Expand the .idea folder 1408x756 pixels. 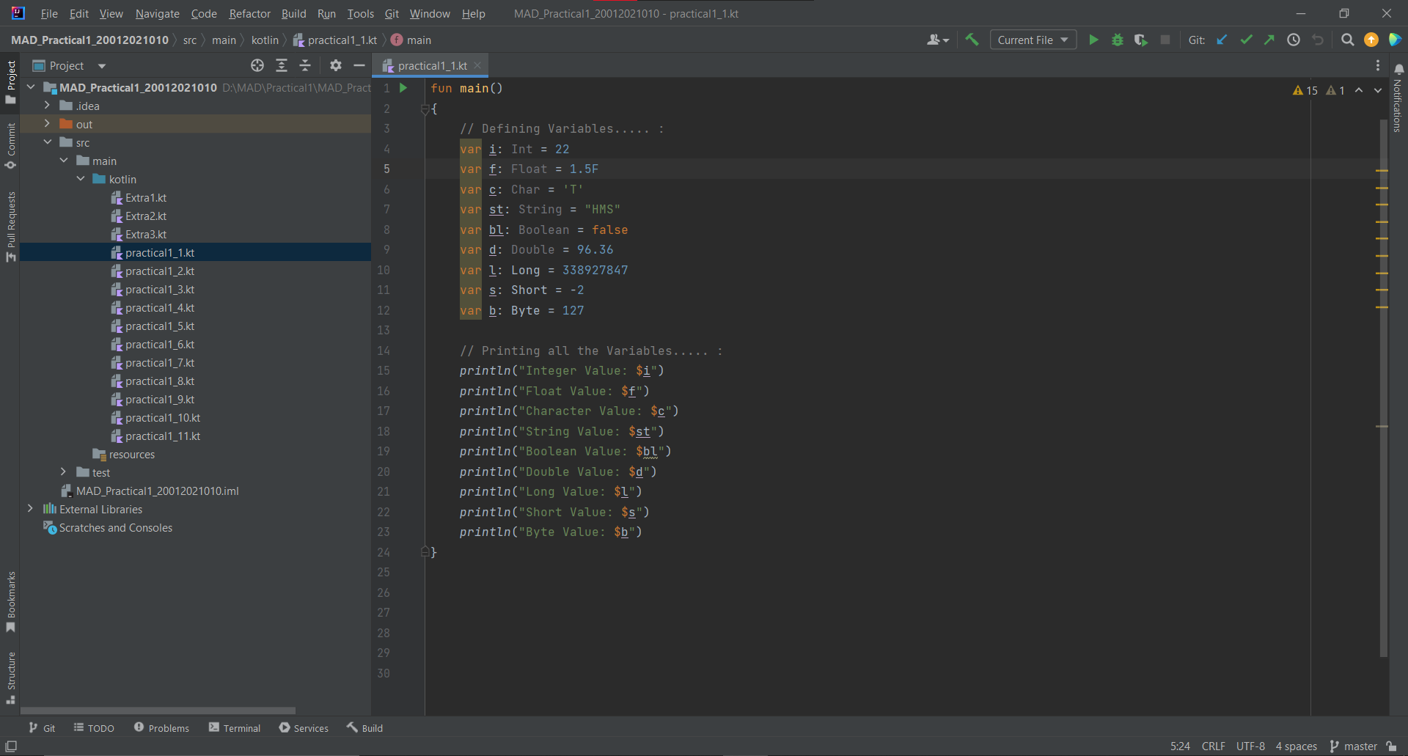pos(47,106)
